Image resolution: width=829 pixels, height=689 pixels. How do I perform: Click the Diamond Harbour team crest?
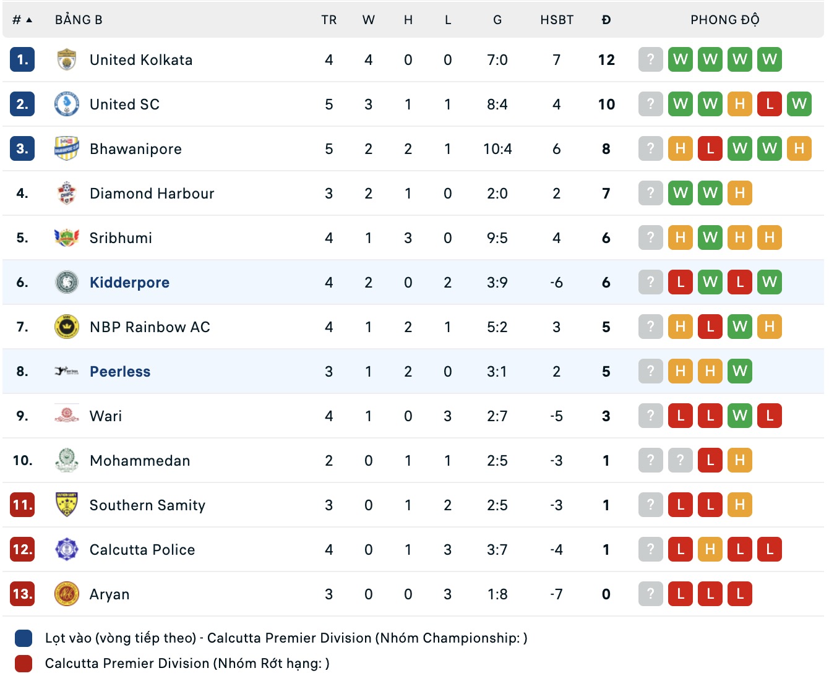pos(66,194)
